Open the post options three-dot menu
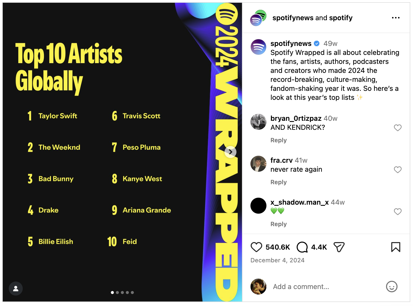The height and width of the screenshot is (306, 413). (x=396, y=17)
